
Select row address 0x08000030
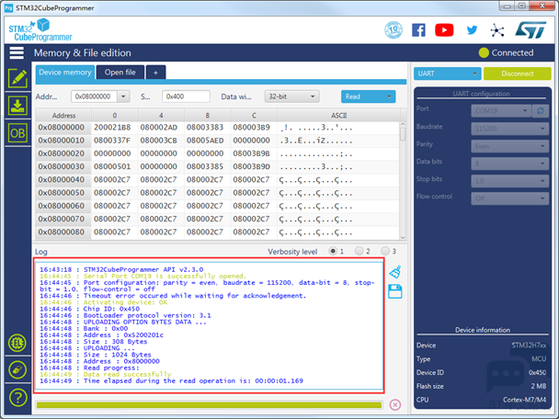(x=63, y=166)
